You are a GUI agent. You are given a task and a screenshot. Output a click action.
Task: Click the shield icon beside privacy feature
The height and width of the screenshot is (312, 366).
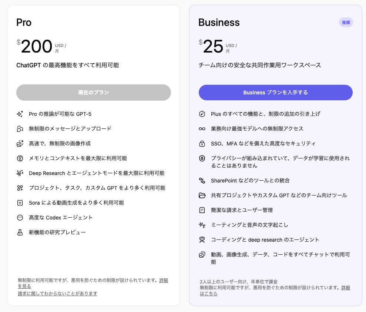point(202,158)
